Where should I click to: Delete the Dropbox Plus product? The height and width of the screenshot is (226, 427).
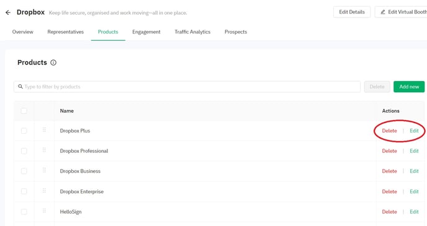pyautogui.click(x=389, y=131)
